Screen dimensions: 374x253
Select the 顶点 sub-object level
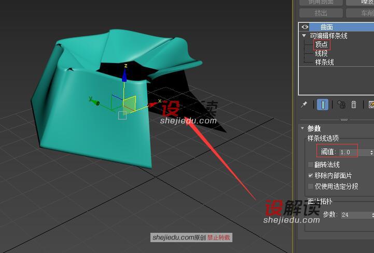[322, 44]
